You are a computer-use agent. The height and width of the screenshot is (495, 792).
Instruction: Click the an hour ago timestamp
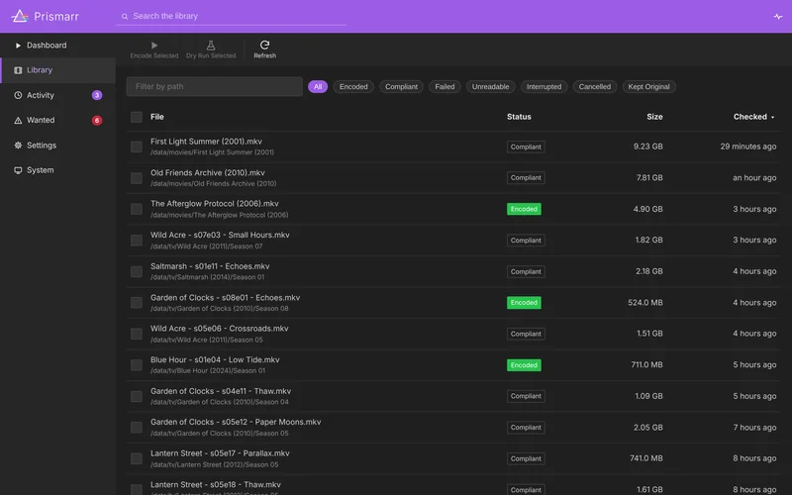[x=754, y=178]
